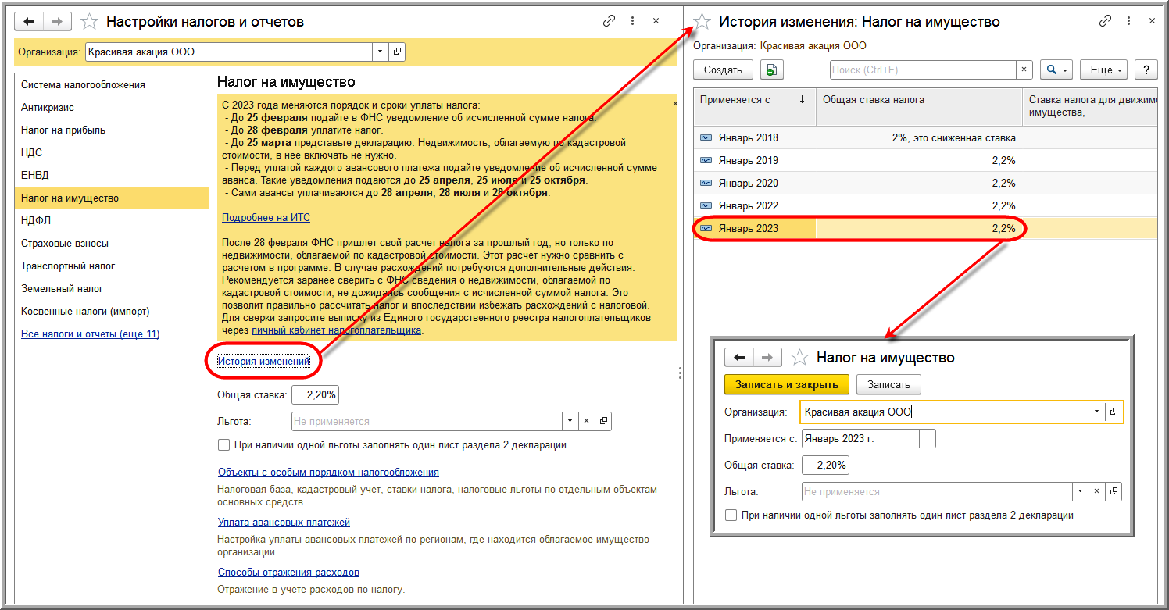This screenshot has width=1169, height=610.
Task: Focus the Поиск (Ctrl+F) search field
Action: click(x=923, y=70)
